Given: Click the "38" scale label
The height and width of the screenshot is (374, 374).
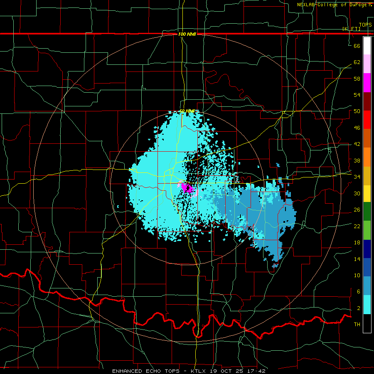Looking at the screenshot, I should [x=357, y=160].
